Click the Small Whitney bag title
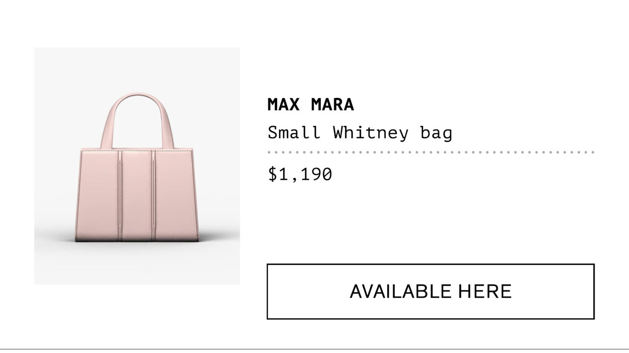 [x=360, y=132]
